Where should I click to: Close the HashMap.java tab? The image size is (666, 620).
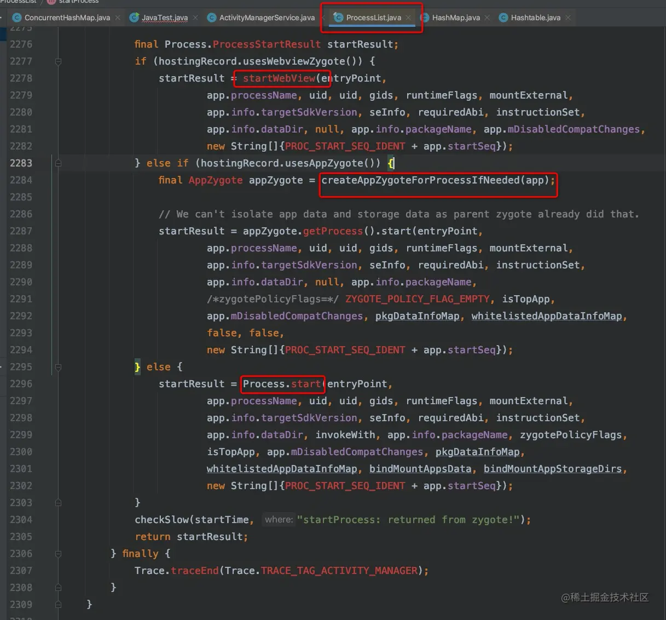click(x=487, y=18)
